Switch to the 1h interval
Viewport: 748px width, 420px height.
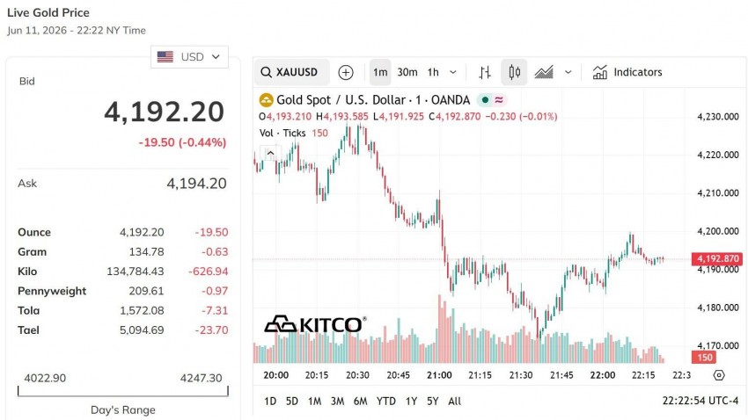tap(433, 72)
